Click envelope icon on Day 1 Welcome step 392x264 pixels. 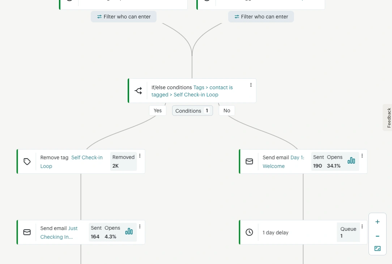(249, 161)
